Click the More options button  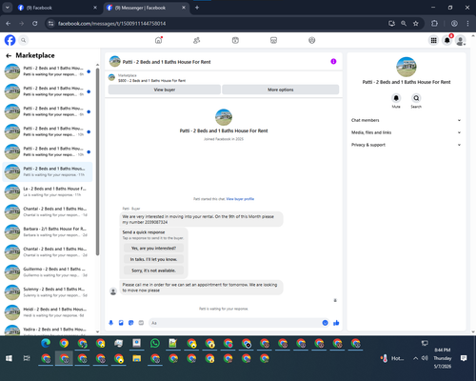pos(281,90)
